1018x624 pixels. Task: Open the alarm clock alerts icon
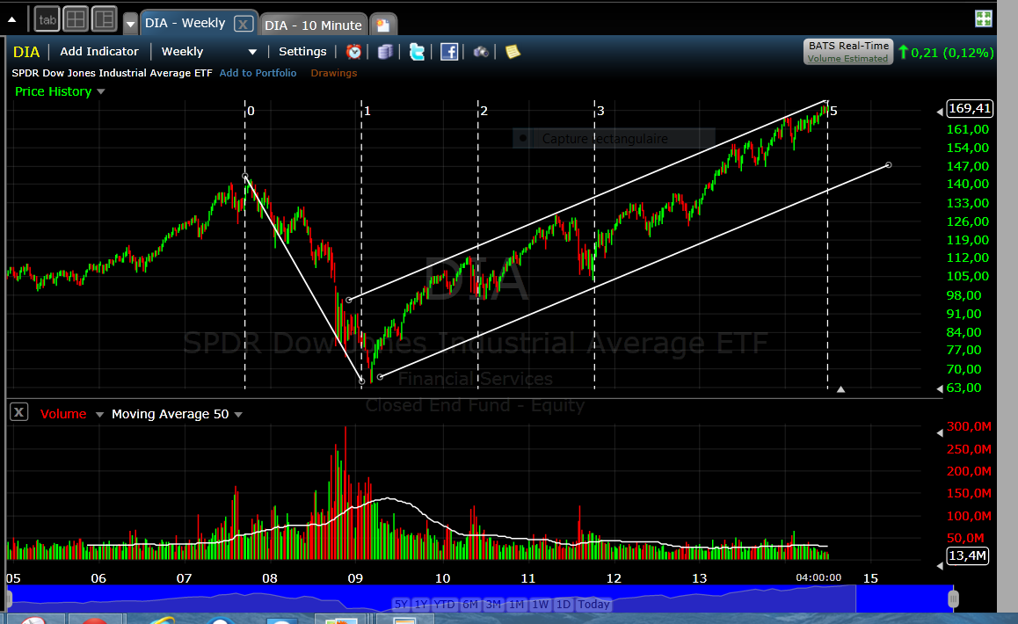[353, 52]
